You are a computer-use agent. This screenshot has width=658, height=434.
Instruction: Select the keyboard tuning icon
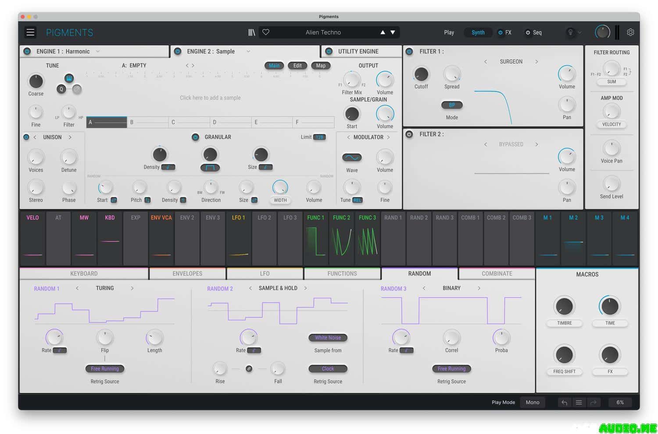point(69,78)
